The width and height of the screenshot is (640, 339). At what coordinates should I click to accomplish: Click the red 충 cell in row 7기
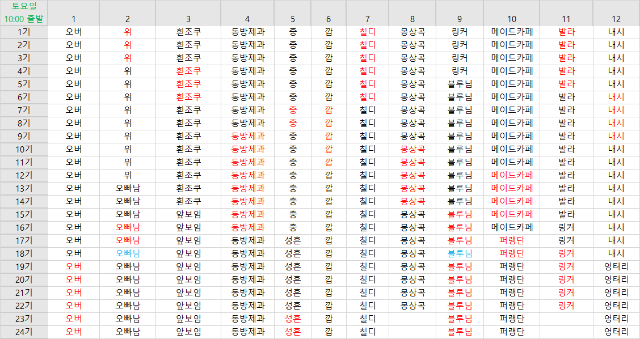coord(293,110)
